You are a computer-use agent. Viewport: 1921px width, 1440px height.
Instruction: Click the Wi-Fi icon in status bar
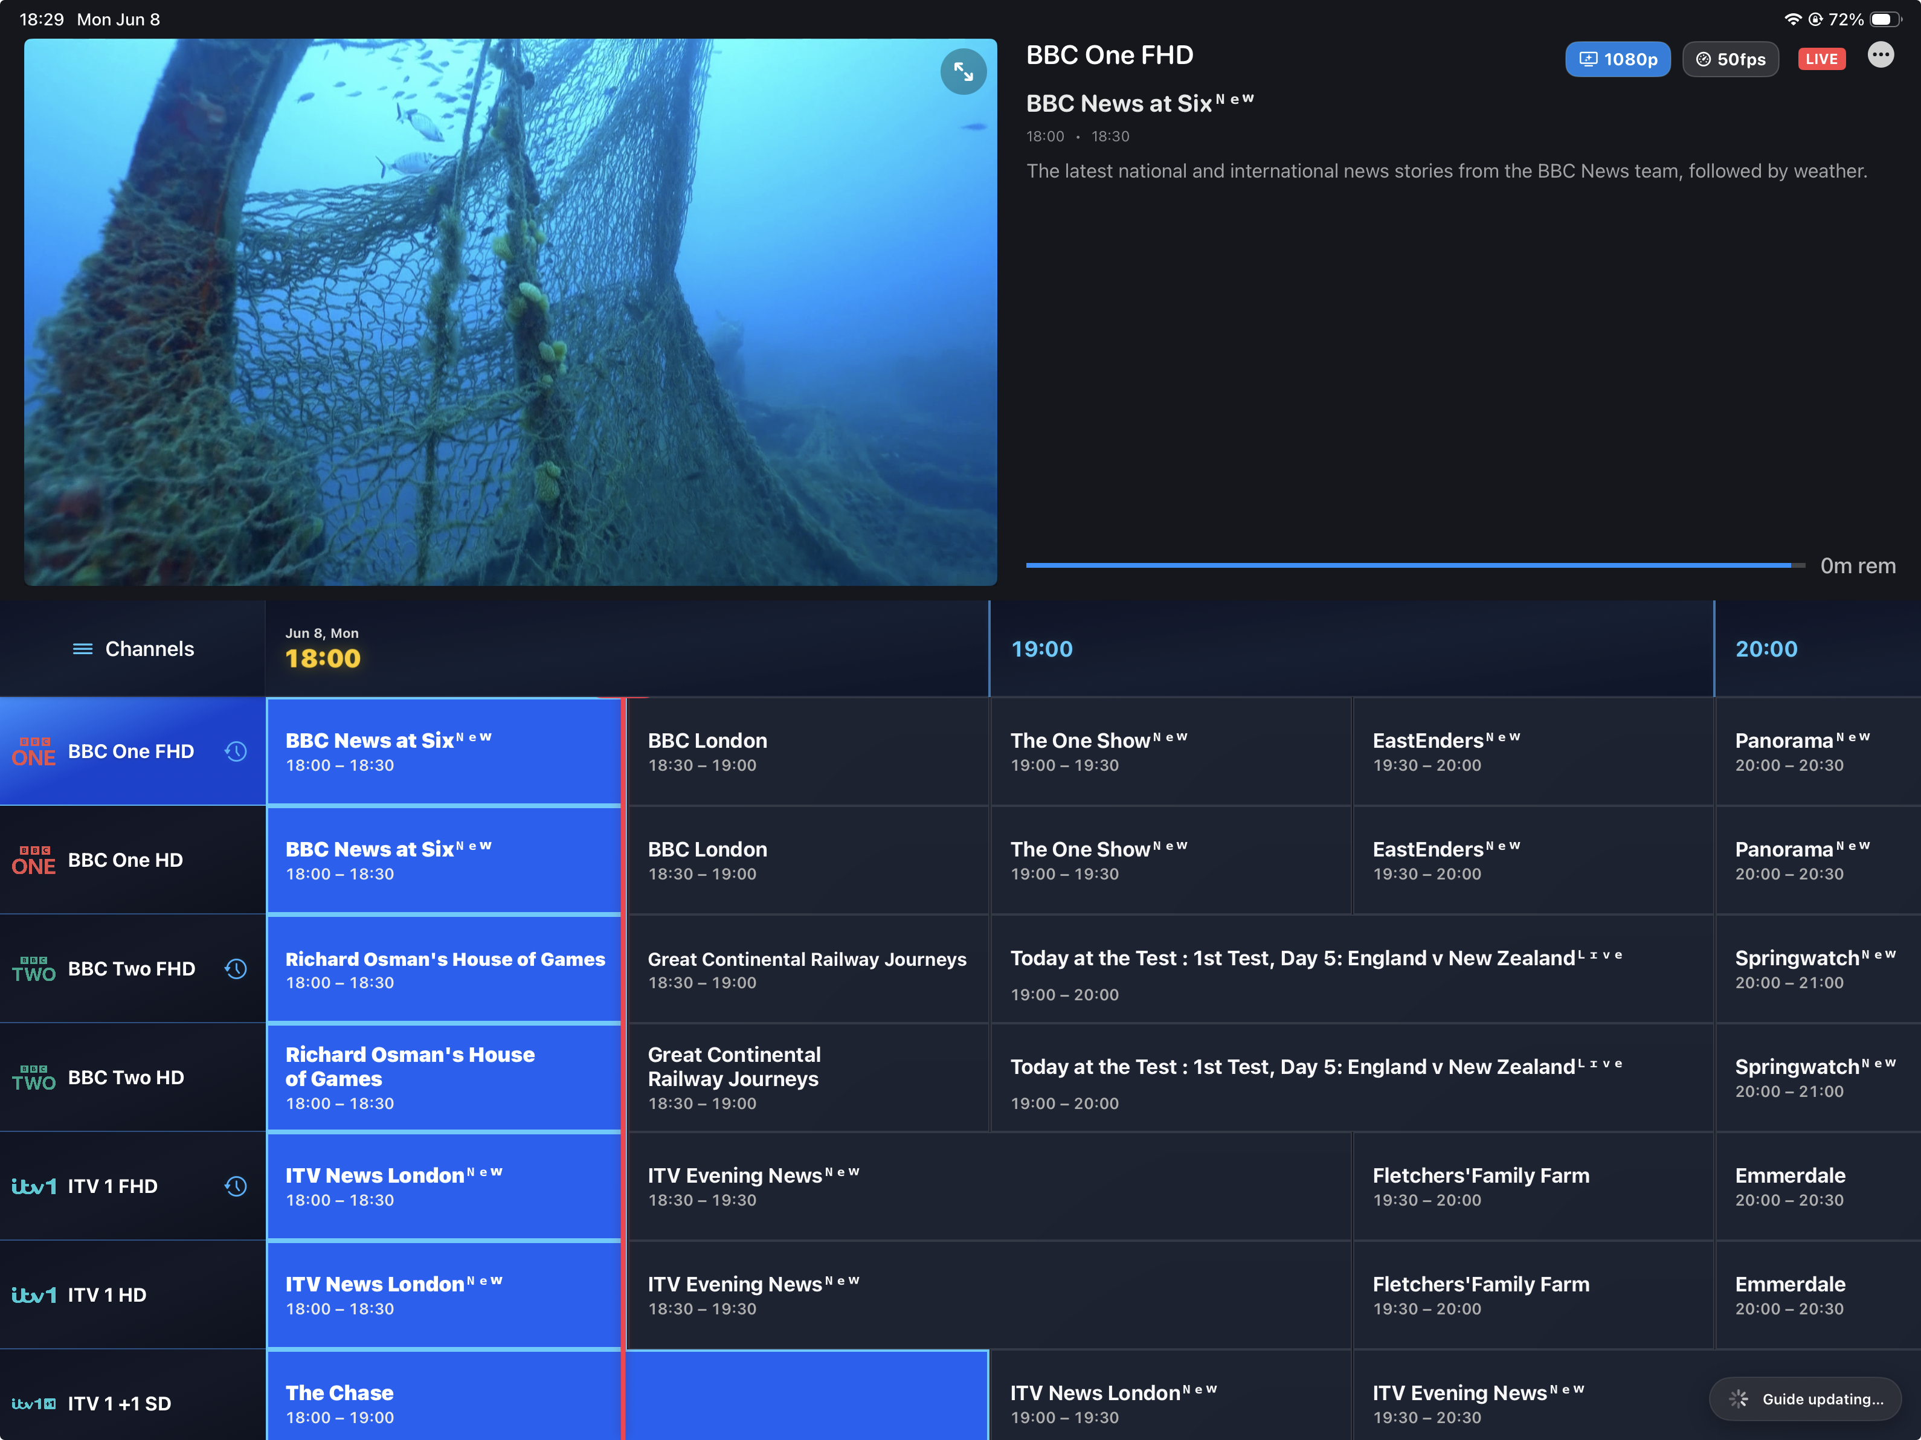pyautogui.click(x=1792, y=19)
